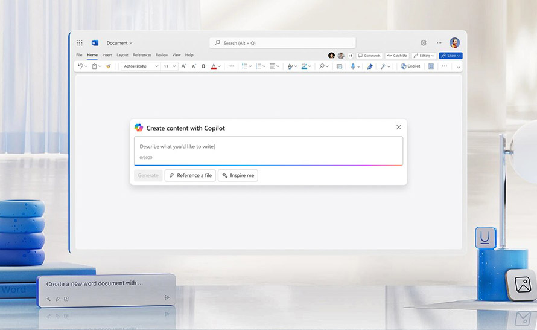537x330 pixels.
Task: Click the Format Painter brush icon
Action: point(109,66)
